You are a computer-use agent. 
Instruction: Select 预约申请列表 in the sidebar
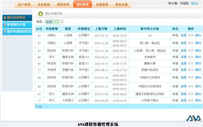(17, 18)
